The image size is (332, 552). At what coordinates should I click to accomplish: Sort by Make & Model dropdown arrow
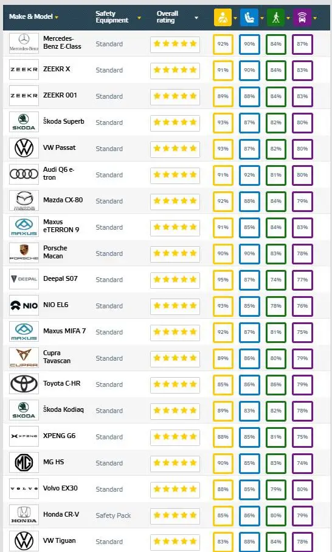click(57, 17)
